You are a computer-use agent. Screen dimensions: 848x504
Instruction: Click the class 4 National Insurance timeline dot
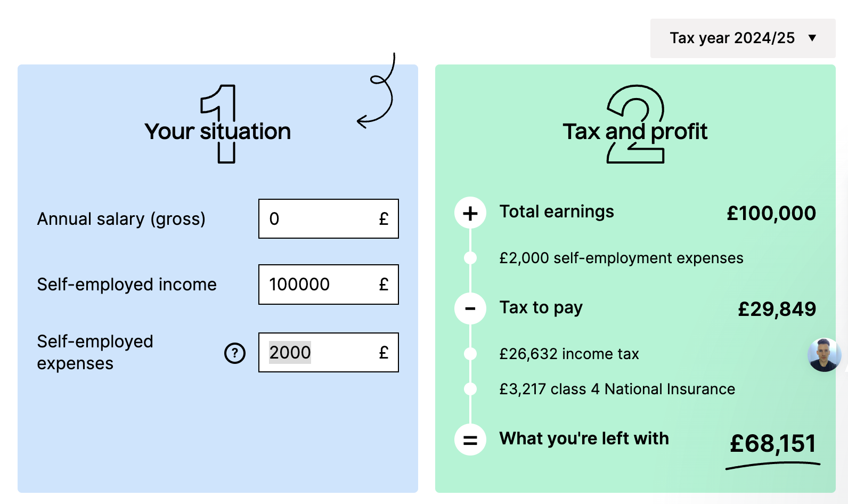[x=470, y=389]
